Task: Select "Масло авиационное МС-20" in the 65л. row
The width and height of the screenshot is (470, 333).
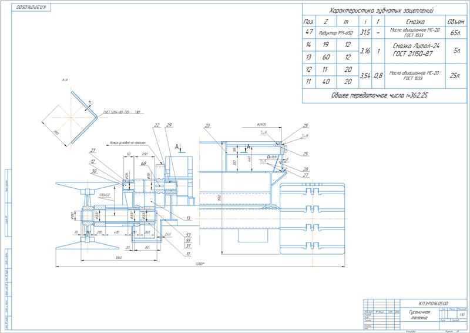Action: (x=415, y=30)
